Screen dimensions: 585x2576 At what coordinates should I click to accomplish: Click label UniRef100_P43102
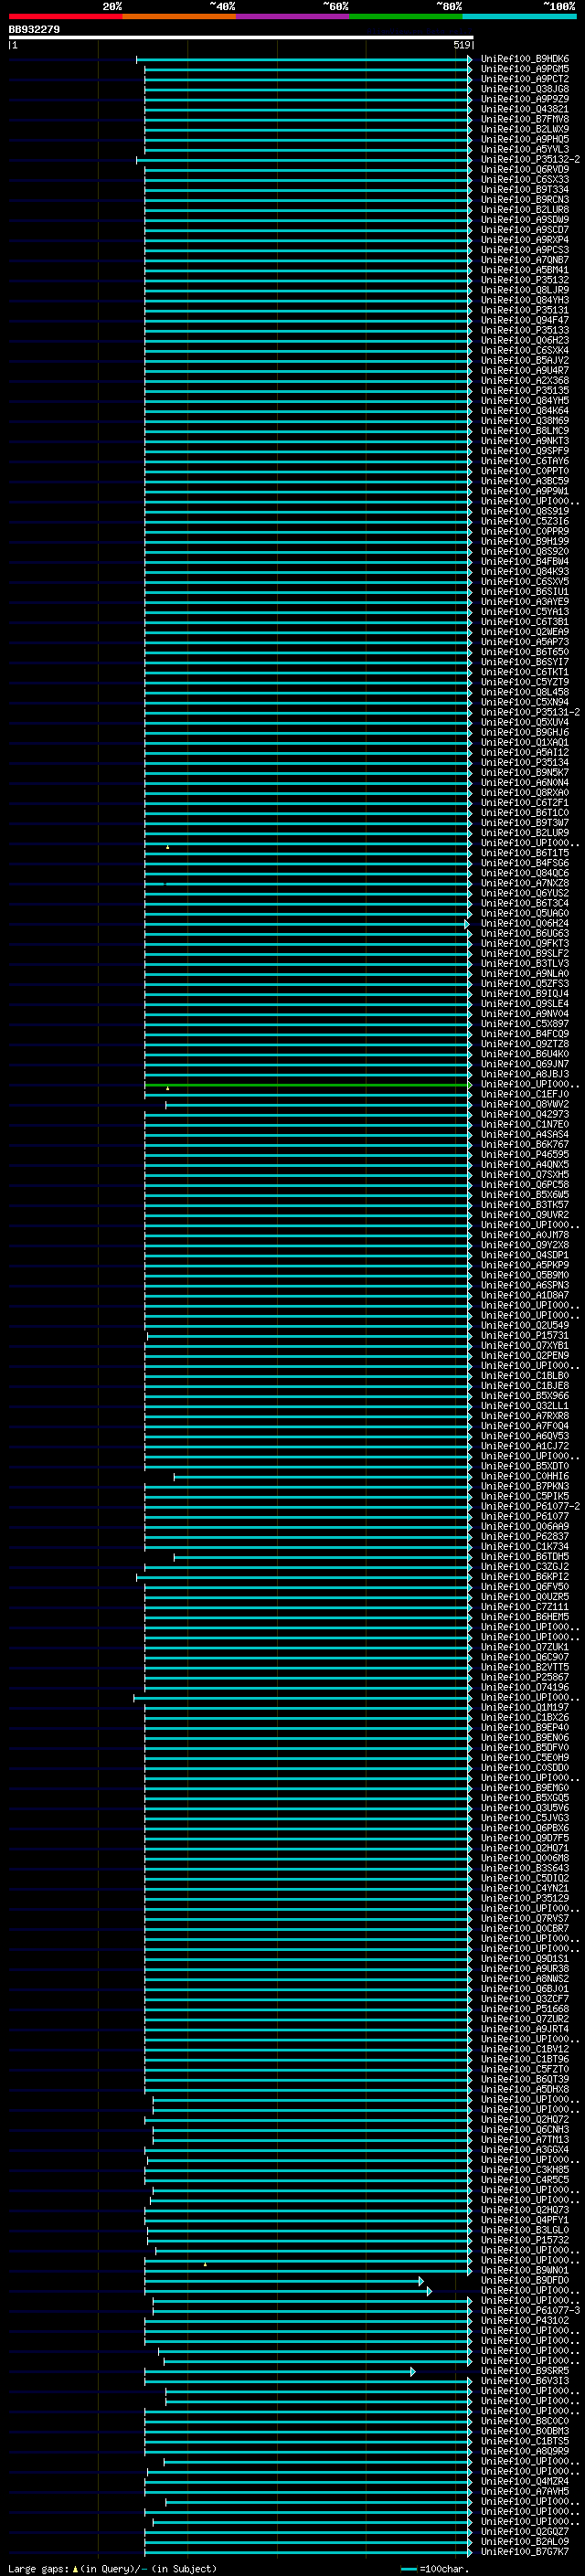point(524,2320)
